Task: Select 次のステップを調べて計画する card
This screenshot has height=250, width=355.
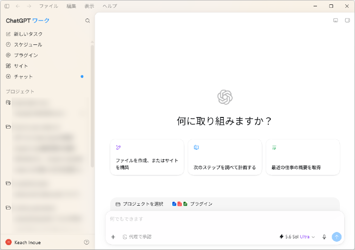Action: (x=225, y=157)
